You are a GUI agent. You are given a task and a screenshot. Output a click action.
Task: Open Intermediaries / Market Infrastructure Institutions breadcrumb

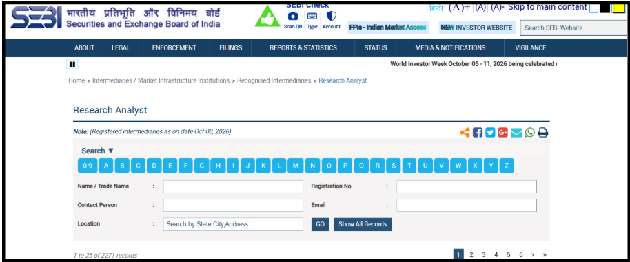point(161,80)
